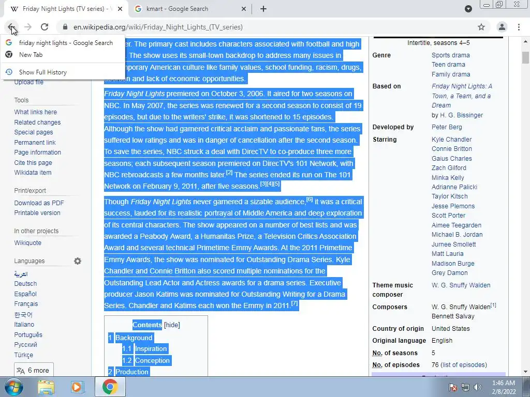Select 'Show Full History' menu entry
Screen dimensions: 530x397
click(x=63, y=72)
